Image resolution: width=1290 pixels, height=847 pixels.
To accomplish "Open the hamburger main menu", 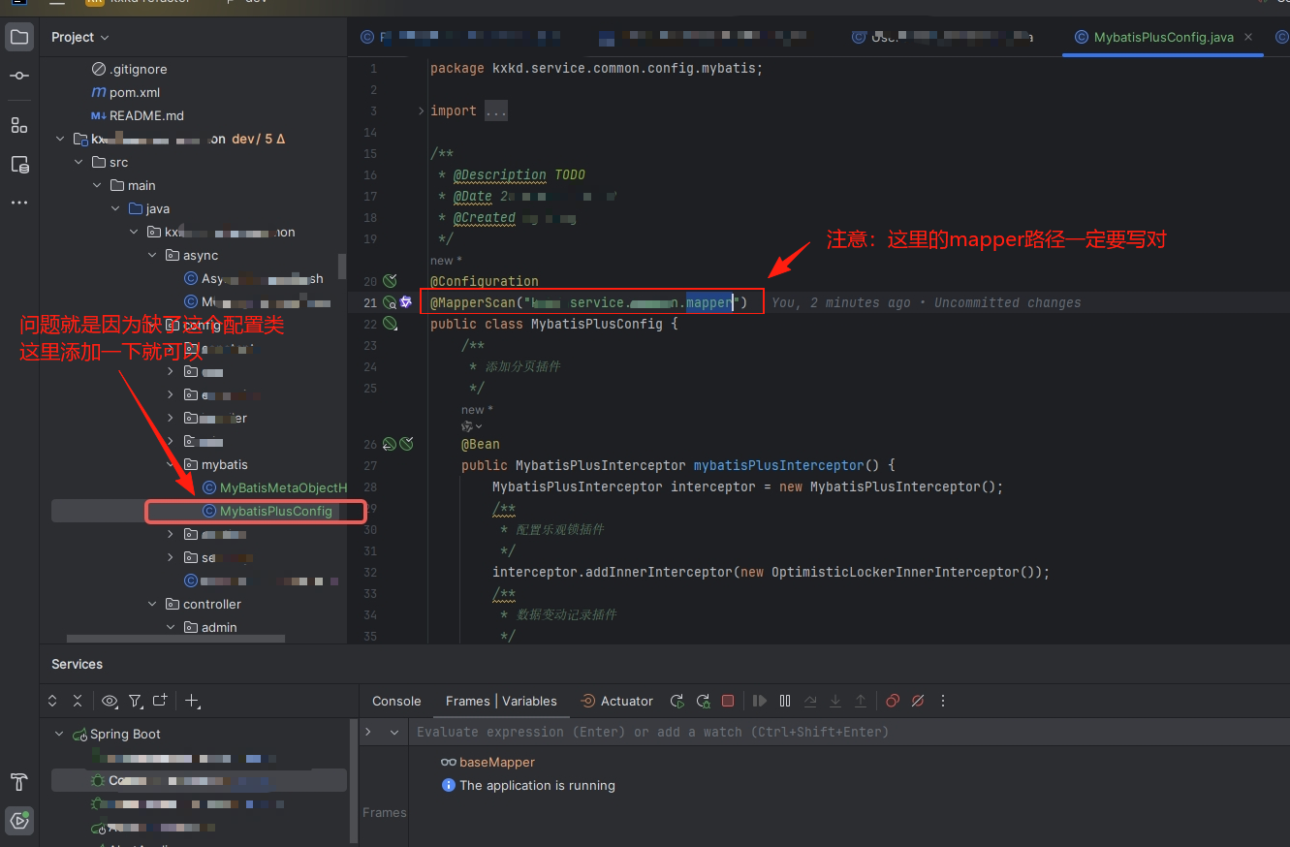I will pos(57,3).
